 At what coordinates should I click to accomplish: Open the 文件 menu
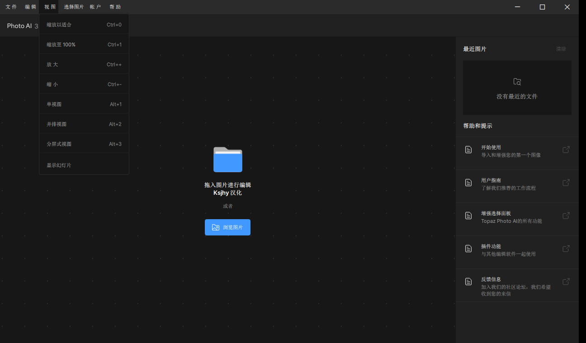point(11,7)
